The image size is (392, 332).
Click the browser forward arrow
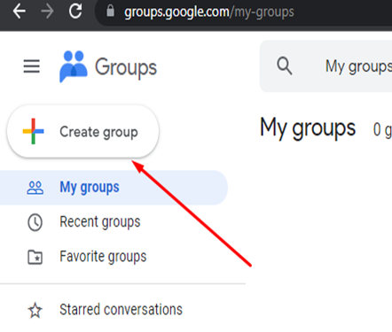point(47,12)
